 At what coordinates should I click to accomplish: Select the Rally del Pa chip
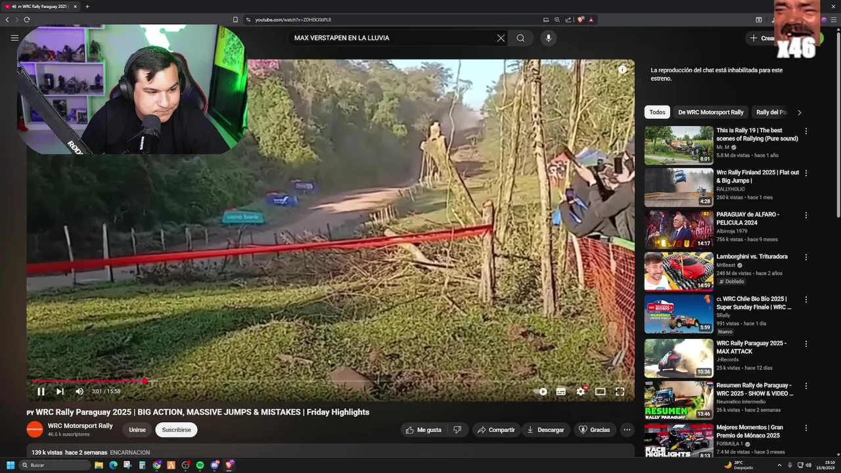771,112
